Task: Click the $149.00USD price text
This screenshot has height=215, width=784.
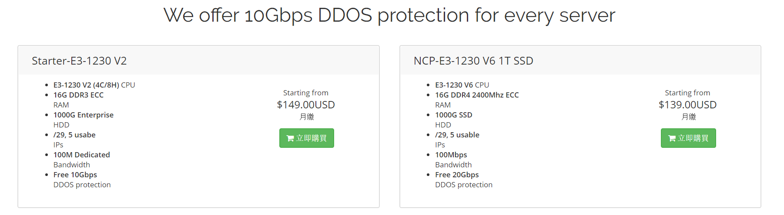Action: (306, 105)
